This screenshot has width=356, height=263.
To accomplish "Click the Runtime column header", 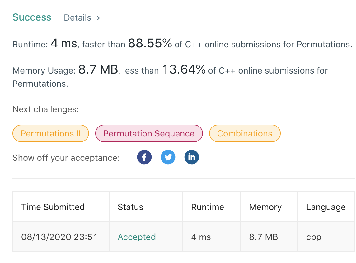I will click(207, 207).
